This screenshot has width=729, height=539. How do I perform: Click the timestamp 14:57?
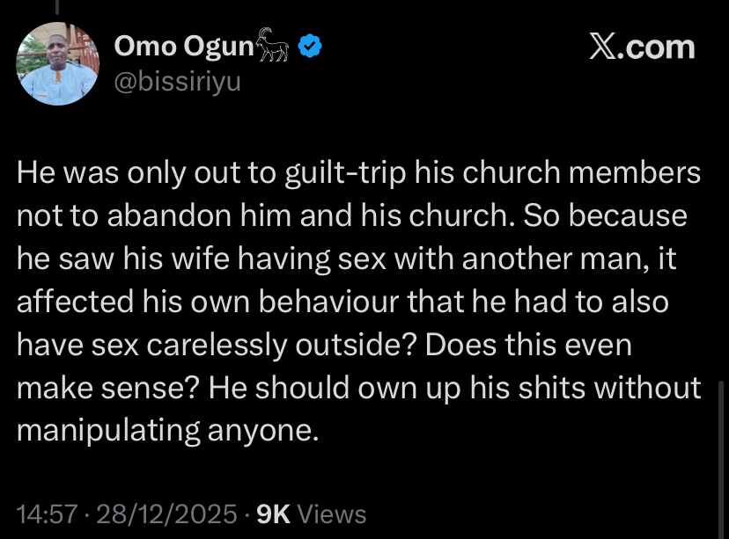(50, 514)
